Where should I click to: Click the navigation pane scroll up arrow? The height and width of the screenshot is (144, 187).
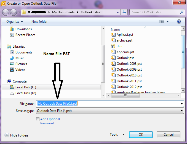pyautogui.click(x=103, y=29)
